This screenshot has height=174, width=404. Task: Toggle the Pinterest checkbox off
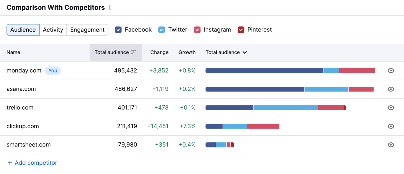point(241,30)
